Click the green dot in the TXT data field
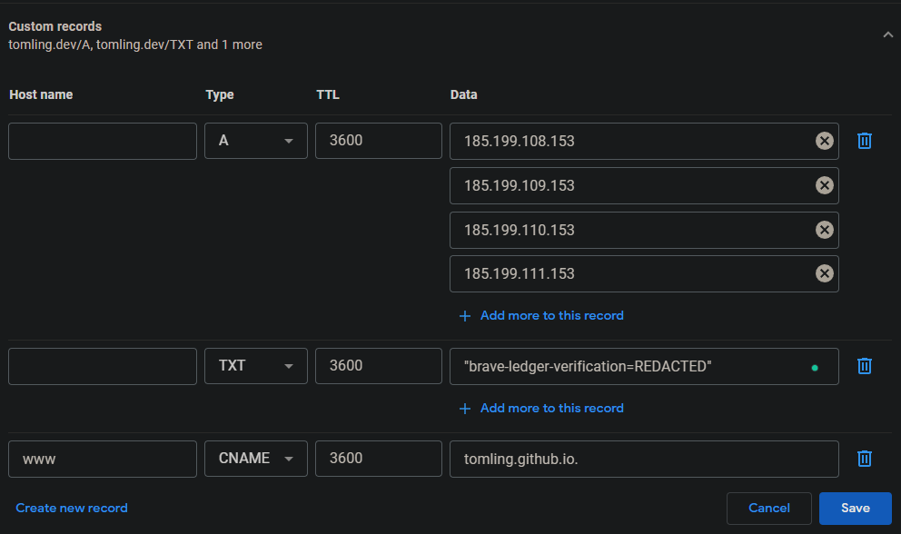 814,368
